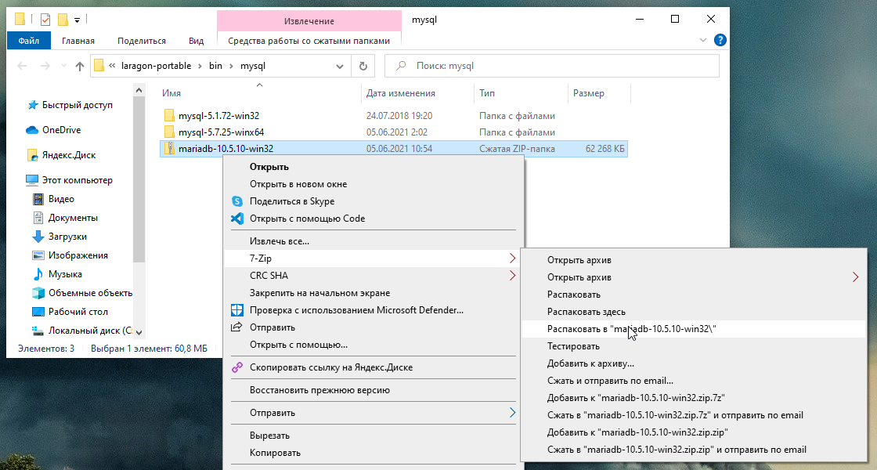877x470 pixels.
Task: Click the refresh icon in the address bar
Action: pyautogui.click(x=363, y=67)
